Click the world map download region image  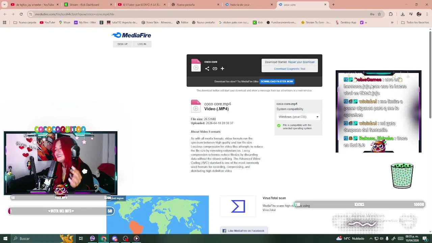(x=158, y=215)
